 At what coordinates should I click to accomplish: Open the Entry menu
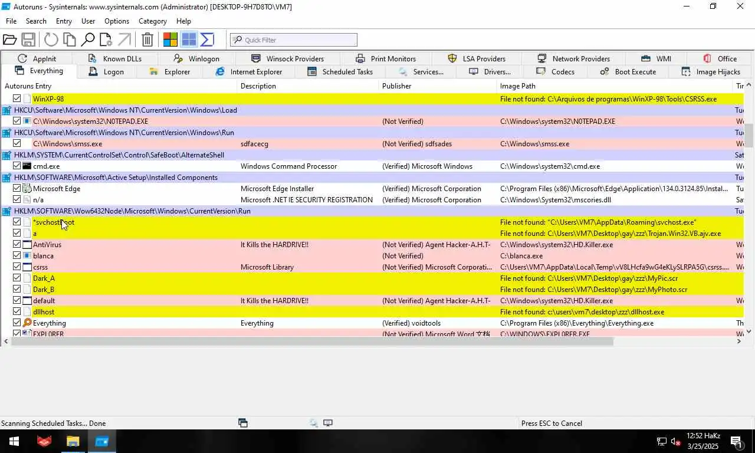(64, 21)
